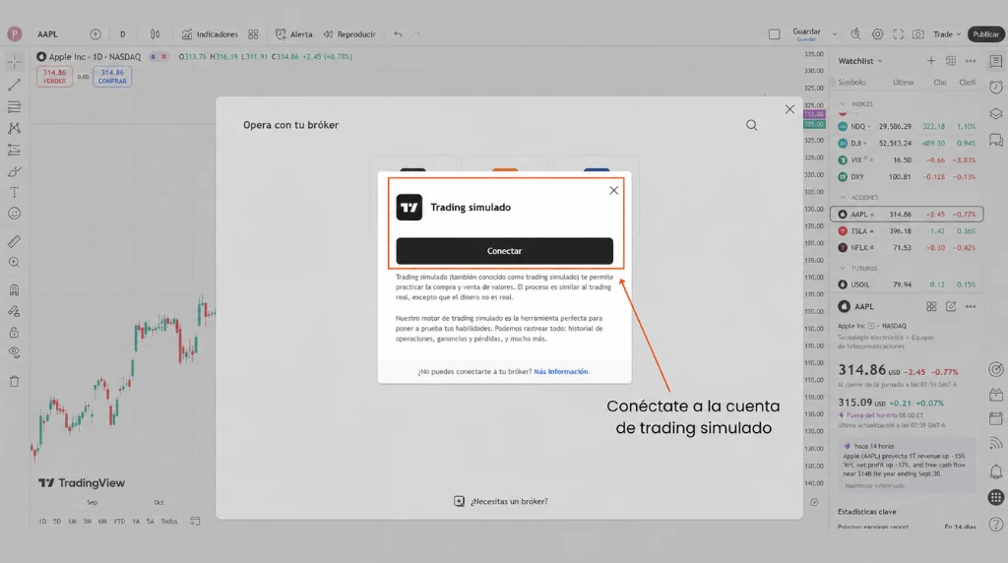This screenshot has height=563, width=1008.
Task: Expand the Guardar dropdown arrow
Action: (x=835, y=34)
